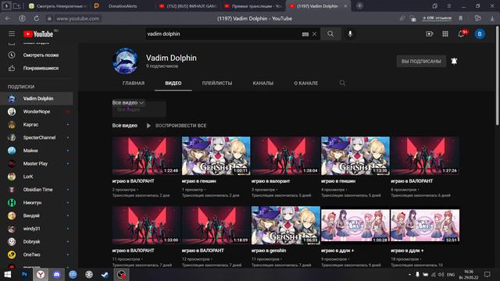The height and width of the screenshot is (281, 500).
Task: Open the 52:51 ddlc video thumbnail
Action: coord(425,226)
